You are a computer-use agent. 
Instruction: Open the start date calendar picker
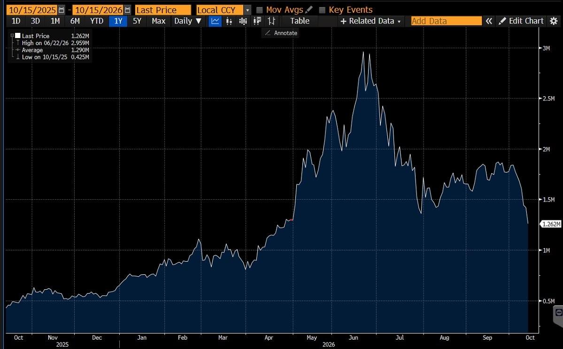point(62,10)
